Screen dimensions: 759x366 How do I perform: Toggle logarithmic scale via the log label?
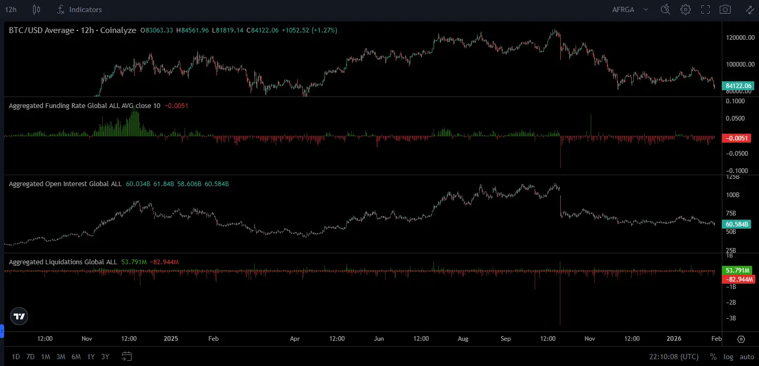pos(728,356)
